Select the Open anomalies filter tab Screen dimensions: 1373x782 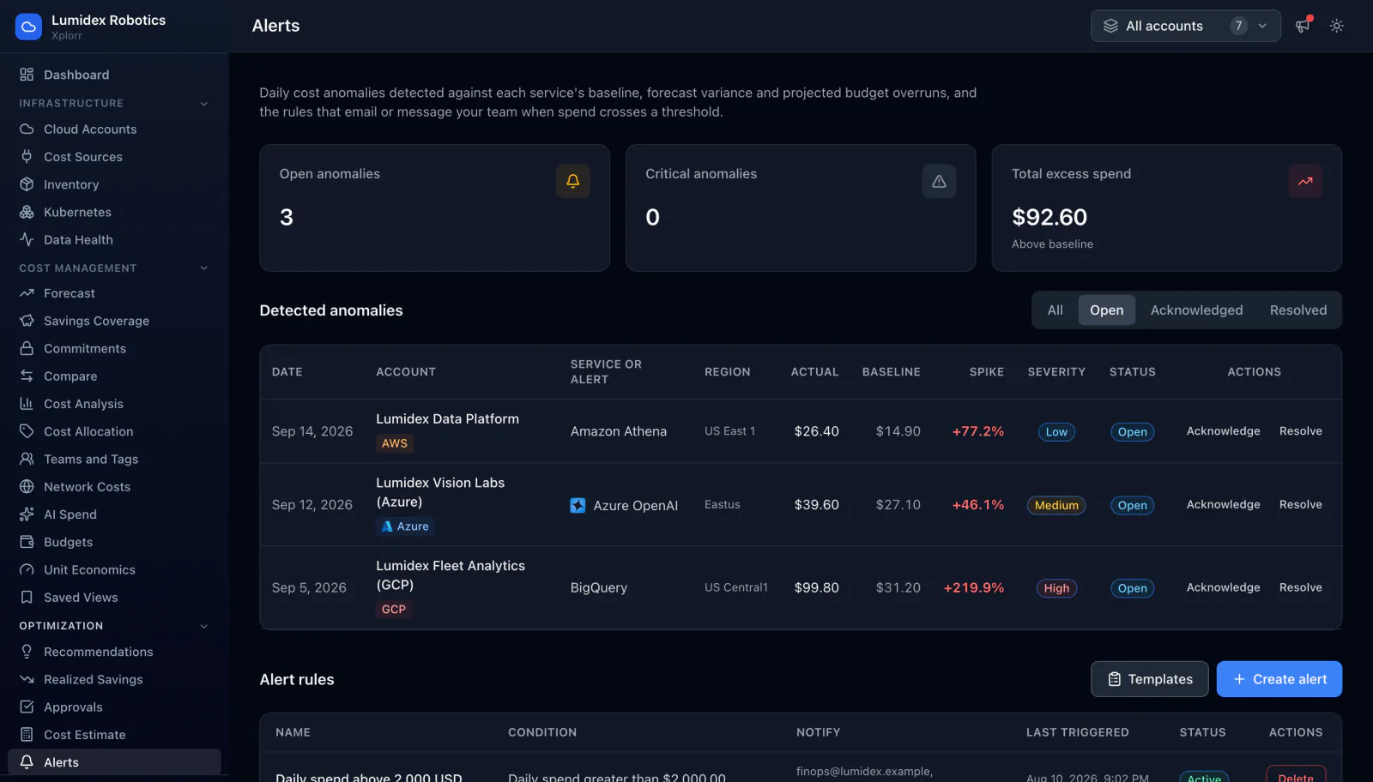(x=1106, y=310)
